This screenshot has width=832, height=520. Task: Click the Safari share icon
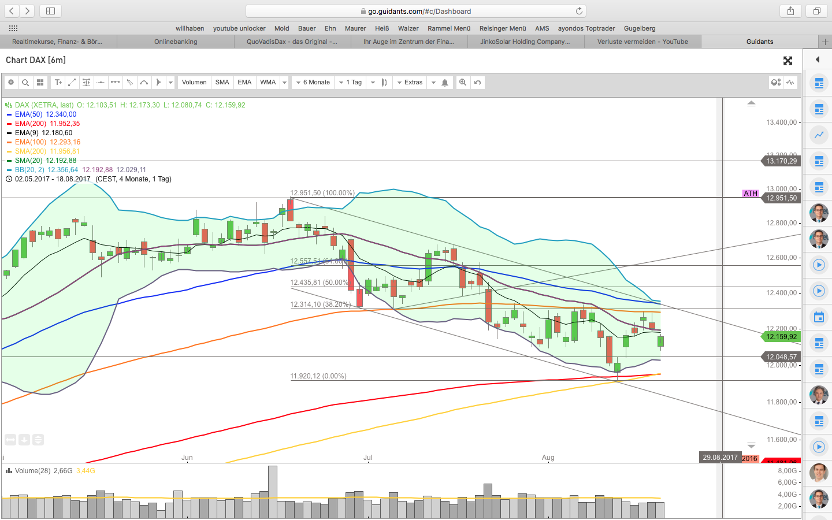coord(790,11)
